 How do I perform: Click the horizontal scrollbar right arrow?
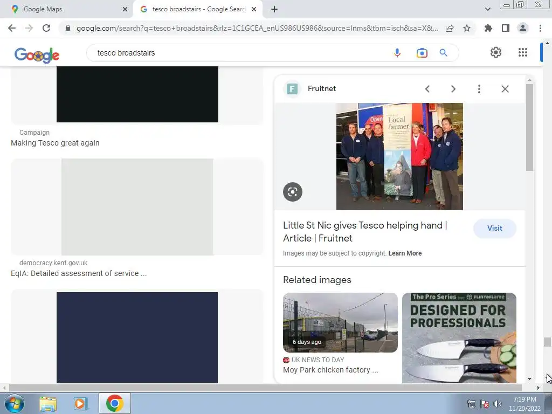pos(539,388)
